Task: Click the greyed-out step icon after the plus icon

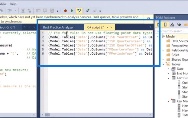Action: [95, 11]
